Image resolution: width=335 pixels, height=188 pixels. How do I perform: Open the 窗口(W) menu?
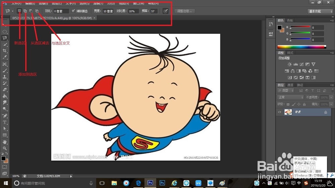pyautogui.click(x=138, y=3)
